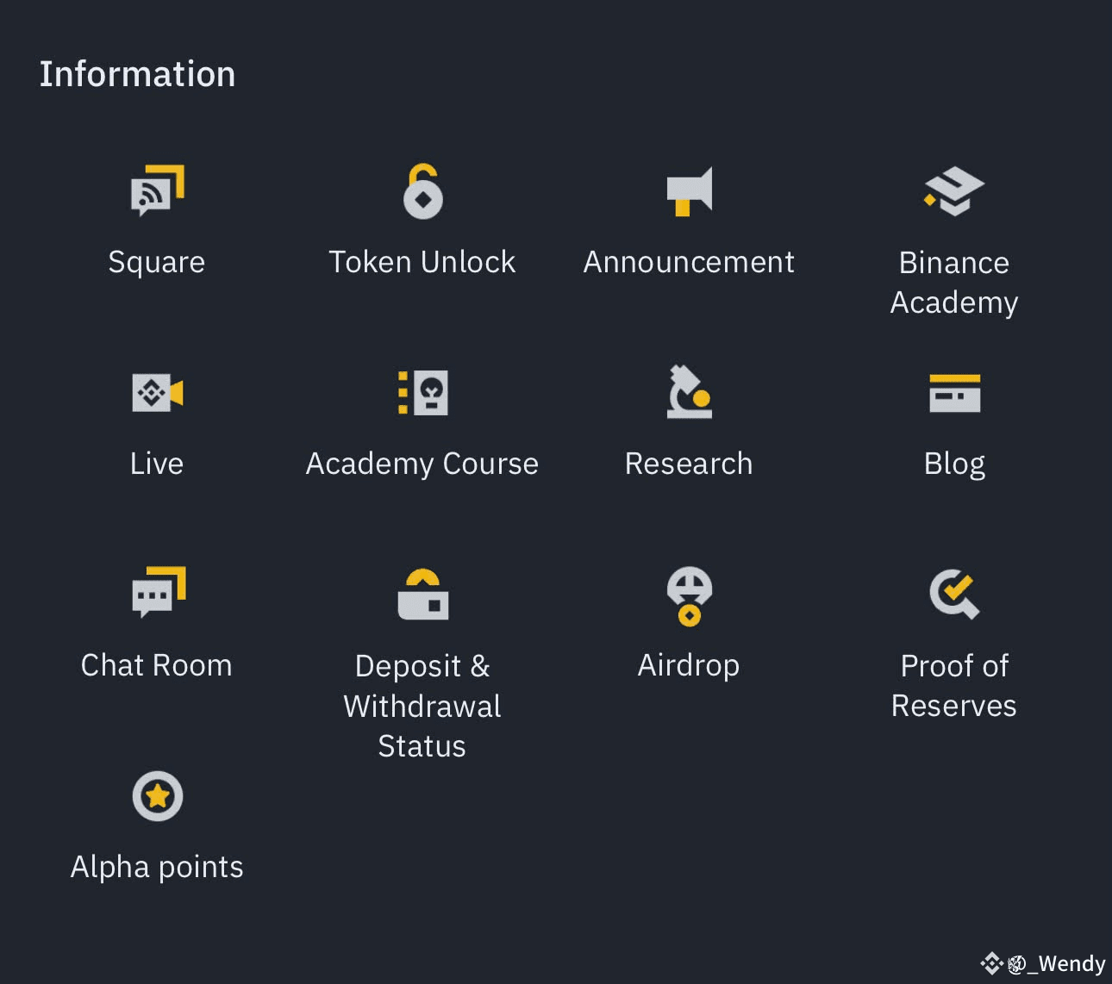Select the Blog label text
Screen dimensions: 1112x984
(954, 464)
